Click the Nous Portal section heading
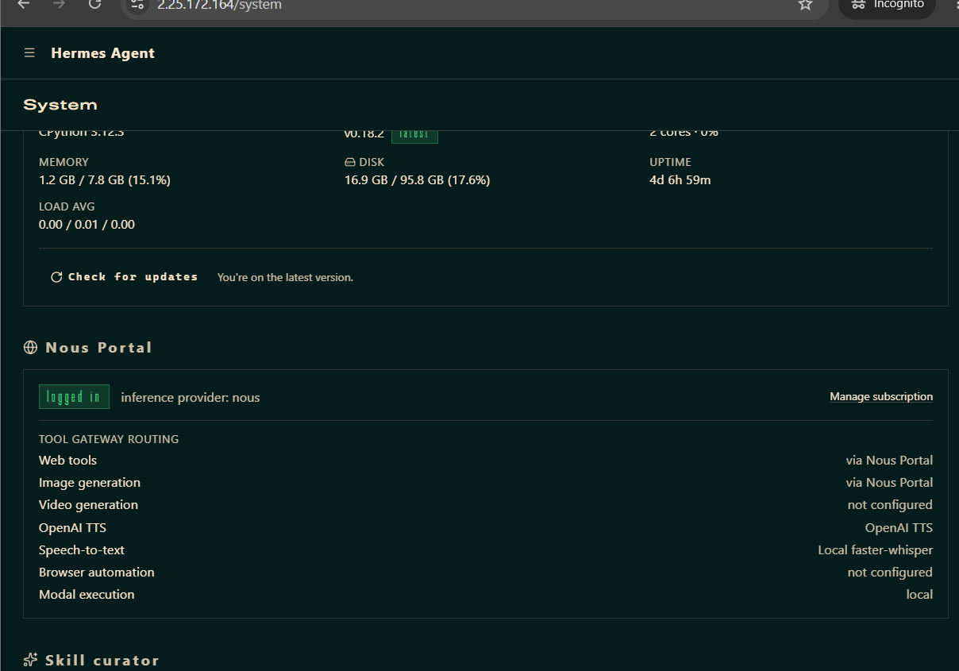The image size is (959, 671). point(98,348)
